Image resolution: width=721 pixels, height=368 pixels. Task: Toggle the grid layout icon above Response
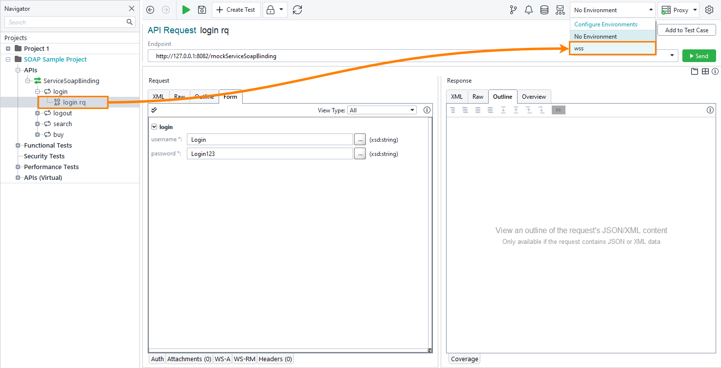(705, 71)
